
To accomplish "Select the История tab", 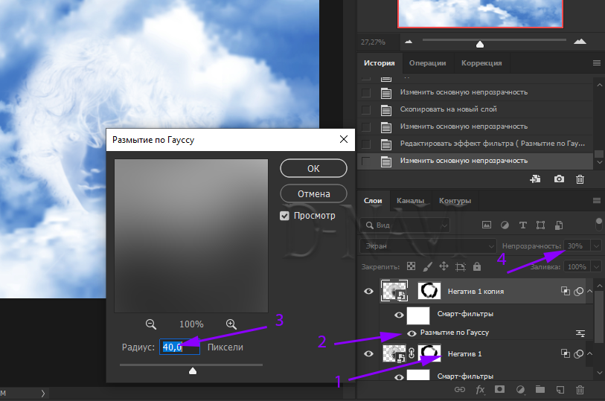I will (380, 62).
